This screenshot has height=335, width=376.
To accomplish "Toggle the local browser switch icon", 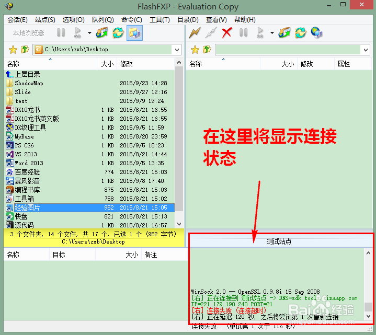I will coord(134,33).
